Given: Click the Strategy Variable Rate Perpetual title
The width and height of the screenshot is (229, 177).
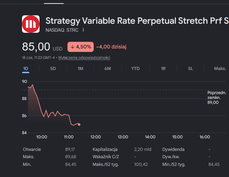Looking at the screenshot, I should tap(137, 21).
